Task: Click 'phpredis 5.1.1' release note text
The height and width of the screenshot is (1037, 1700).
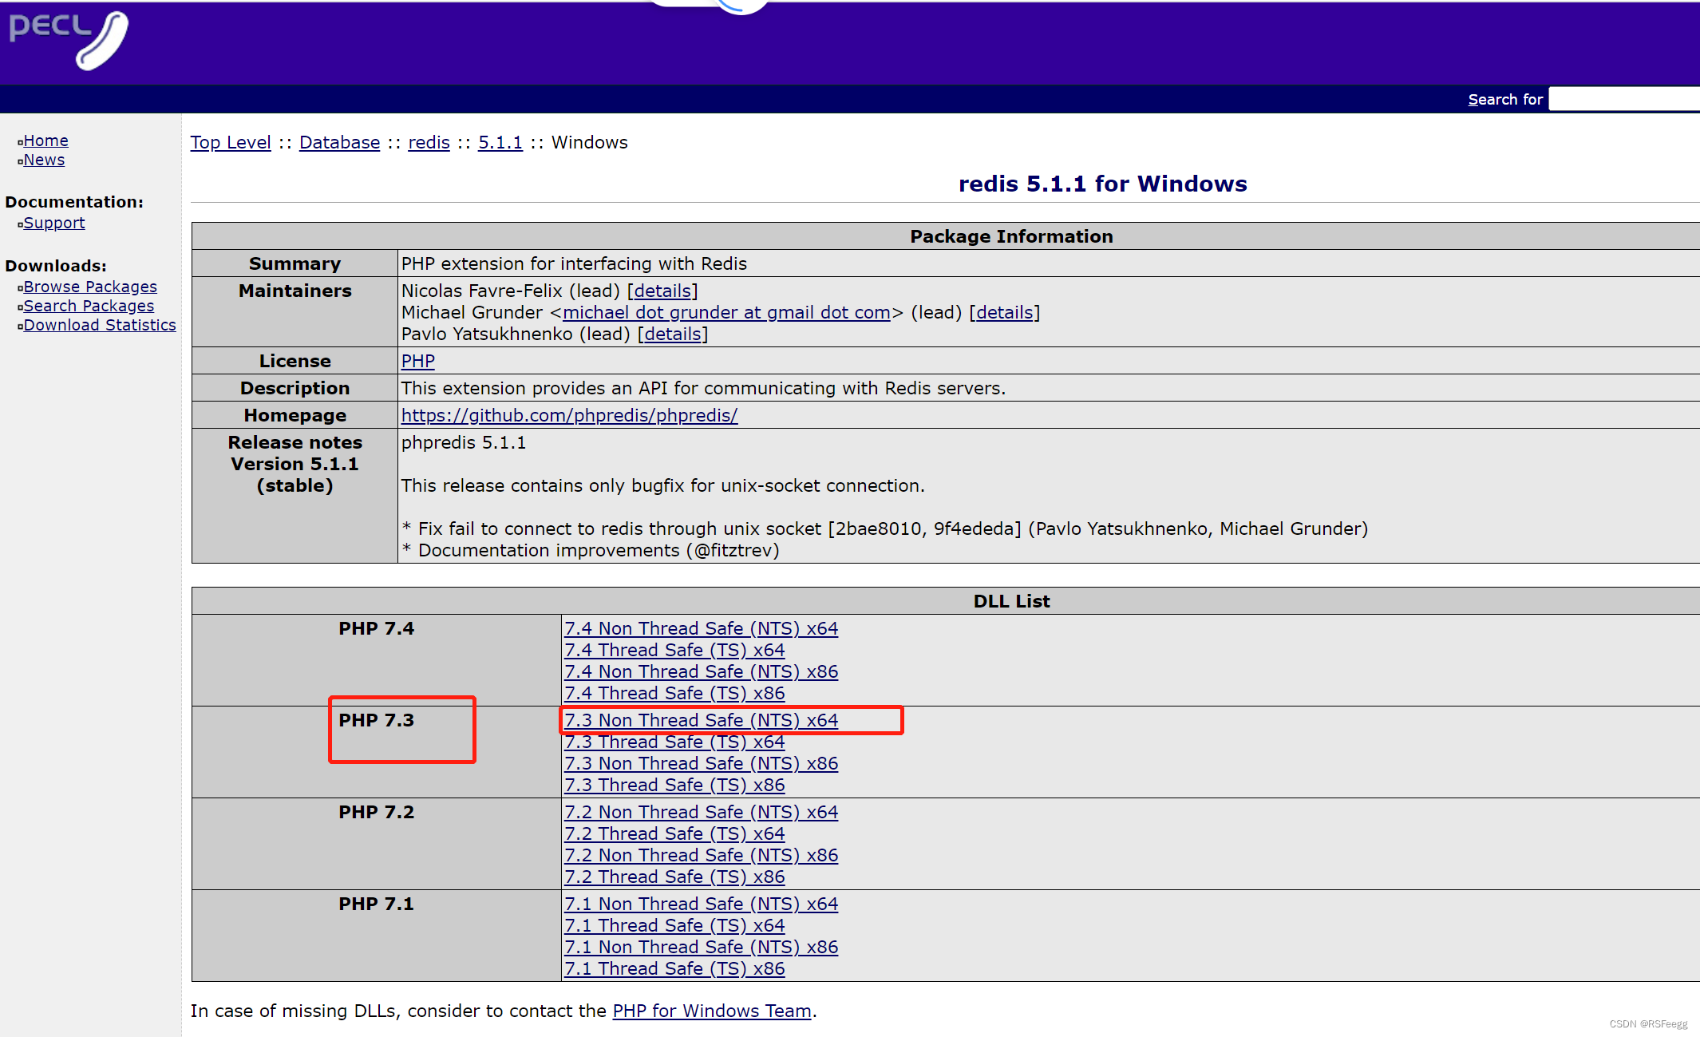Action: coord(464,442)
